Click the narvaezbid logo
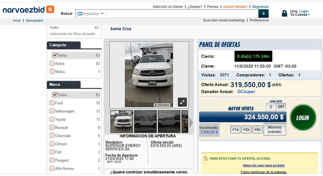Image resolution: width=323 pixels, height=176 pixels. (x=28, y=10)
